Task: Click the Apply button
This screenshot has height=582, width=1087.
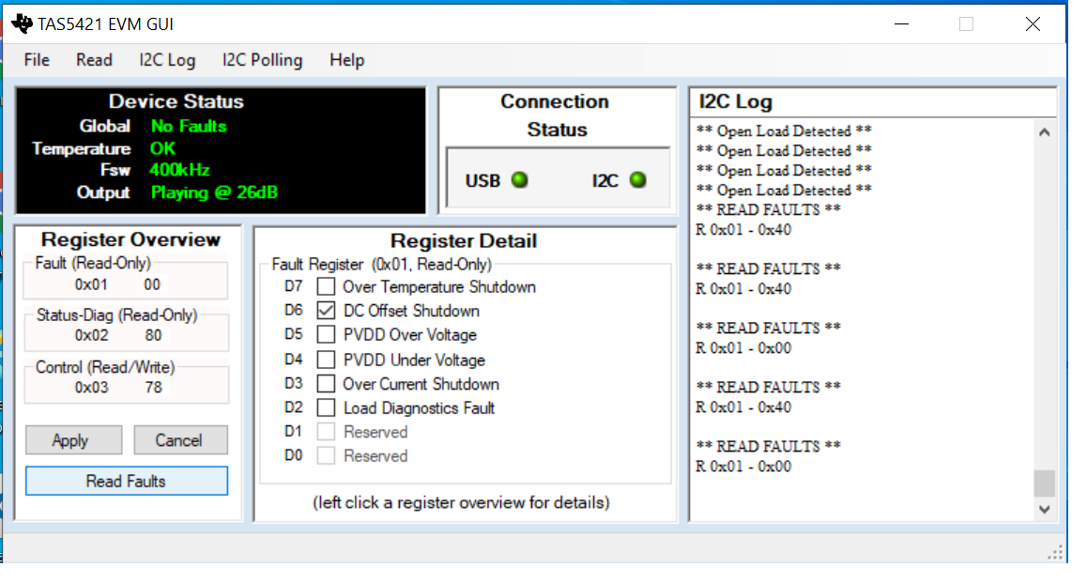Action: pos(73,440)
